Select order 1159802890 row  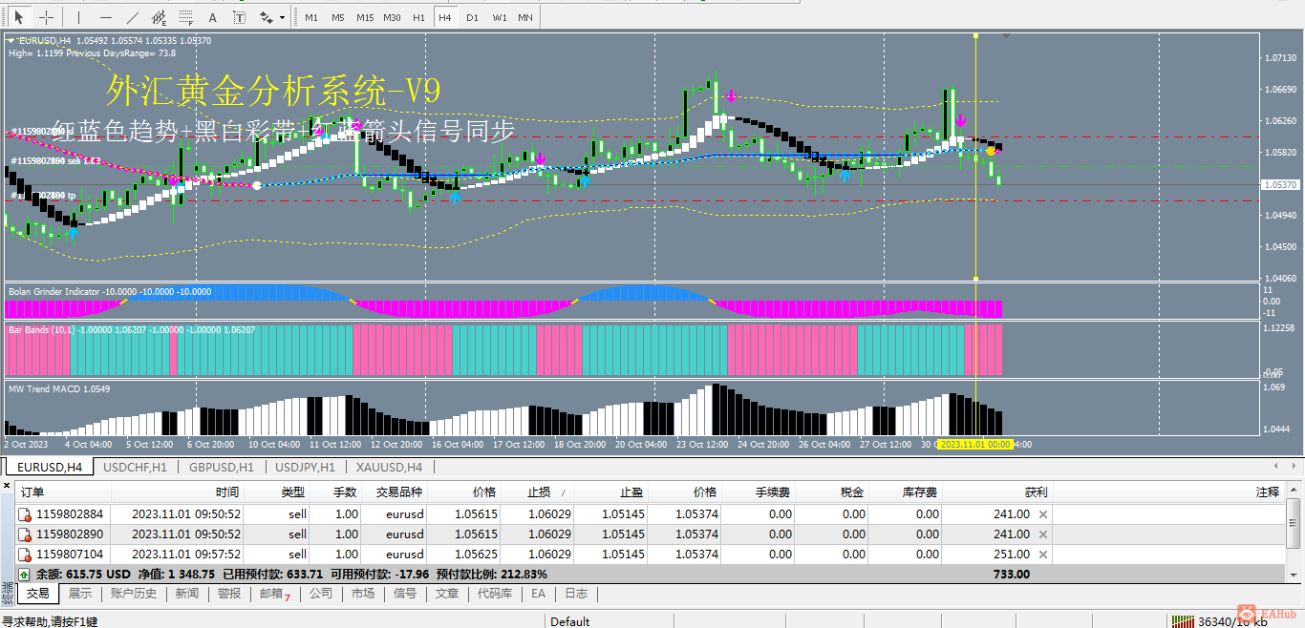pyautogui.click(x=650, y=534)
